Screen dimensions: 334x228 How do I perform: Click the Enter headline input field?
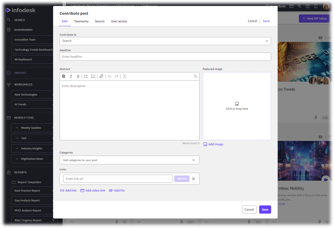(165, 56)
